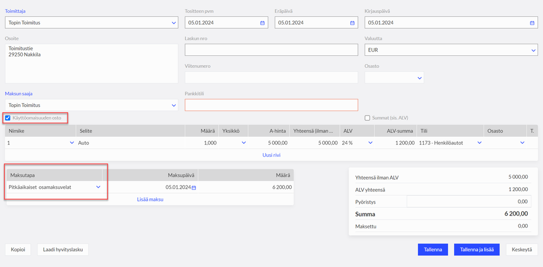Click Lisää maksu link

[x=150, y=199]
